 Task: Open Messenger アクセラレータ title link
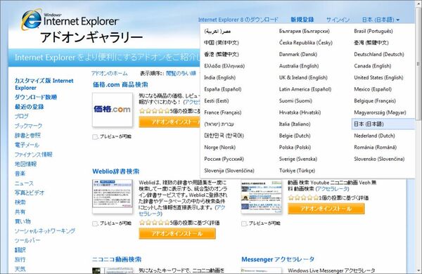click(x=278, y=259)
